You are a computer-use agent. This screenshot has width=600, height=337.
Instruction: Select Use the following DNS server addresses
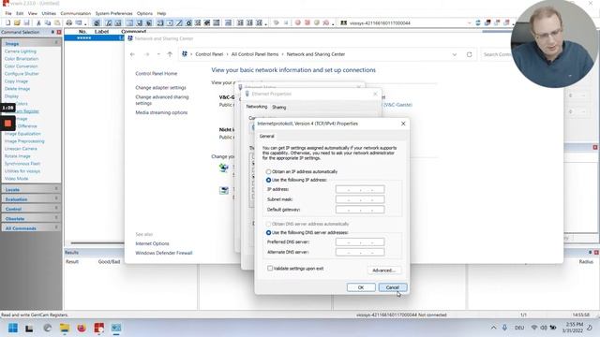tap(269, 232)
